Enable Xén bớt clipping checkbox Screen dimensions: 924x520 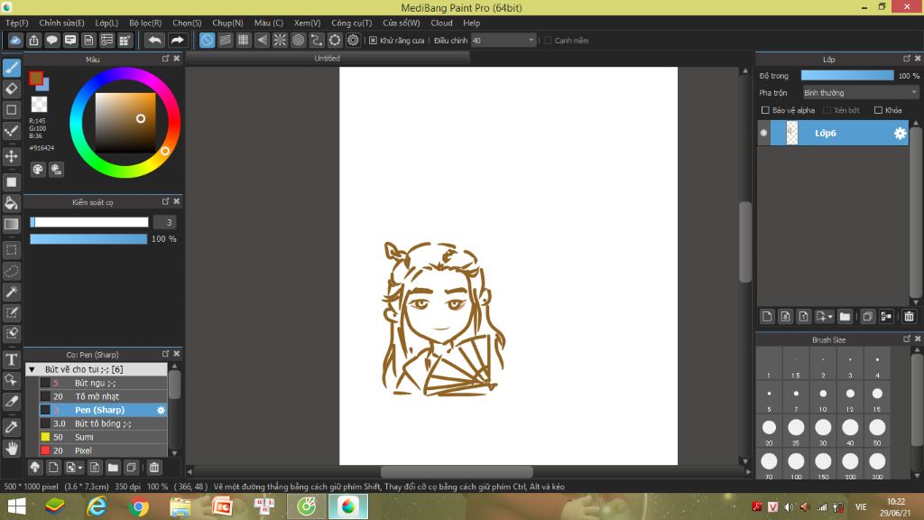(827, 110)
